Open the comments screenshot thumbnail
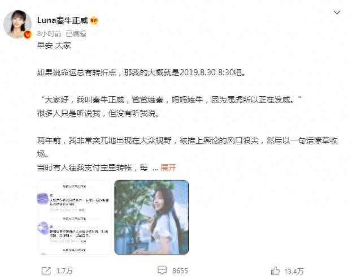 point(75,217)
